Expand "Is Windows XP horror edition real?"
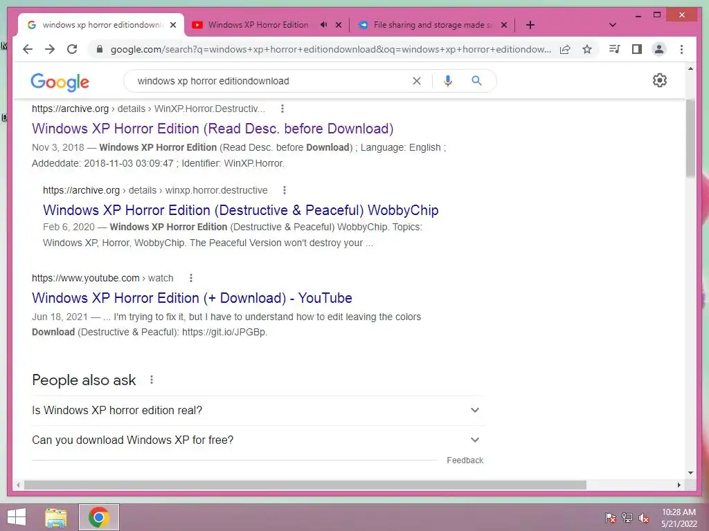This screenshot has height=531, width=709. coord(258,411)
